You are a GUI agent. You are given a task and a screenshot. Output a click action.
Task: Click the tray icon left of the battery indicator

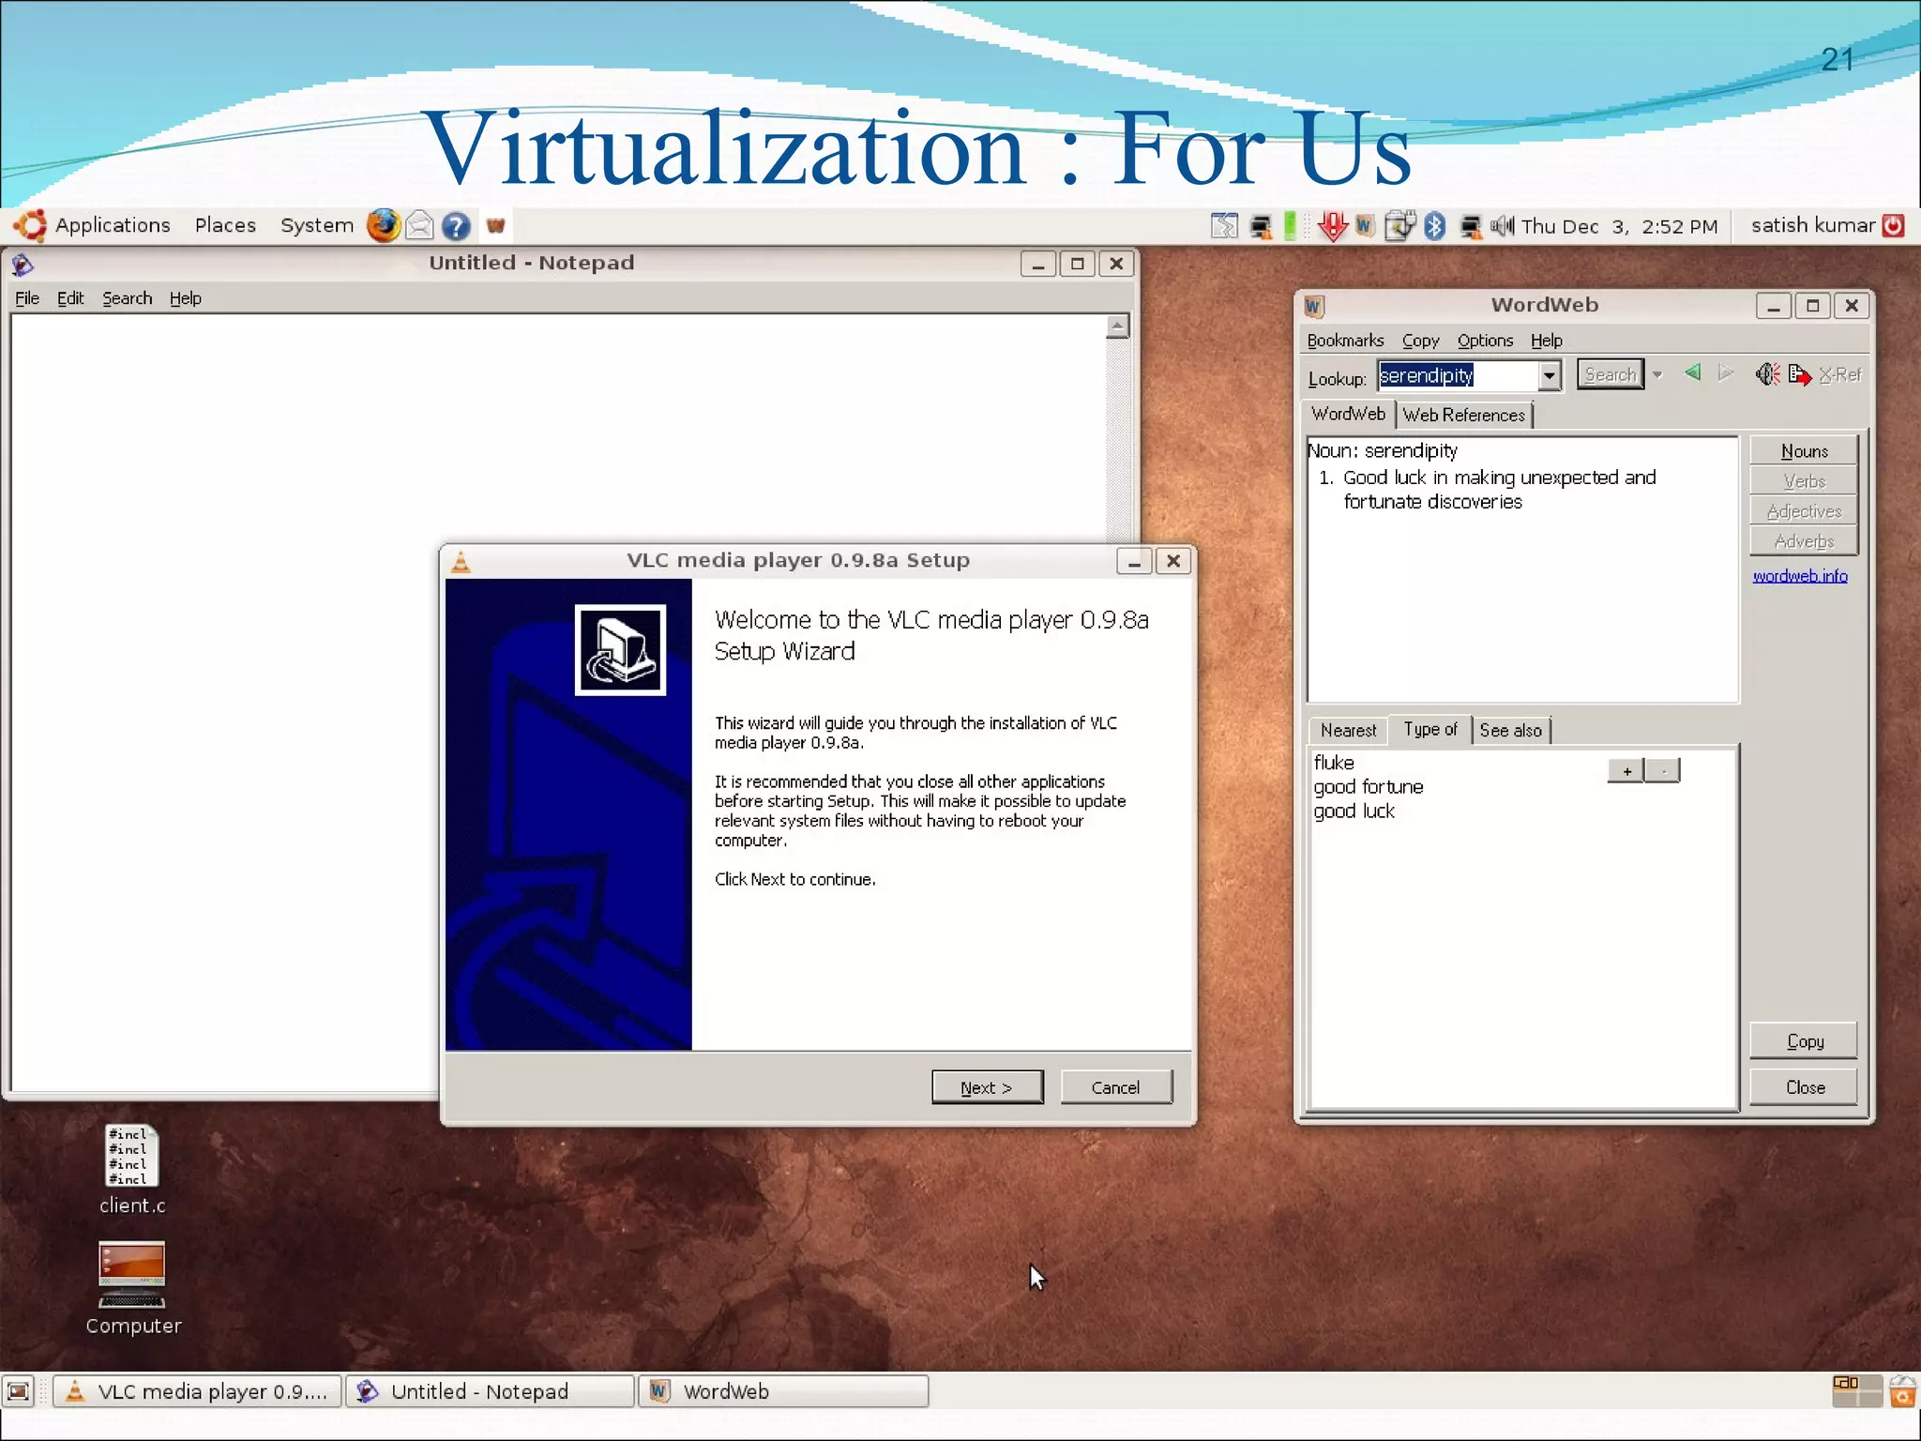(1262, 226)
